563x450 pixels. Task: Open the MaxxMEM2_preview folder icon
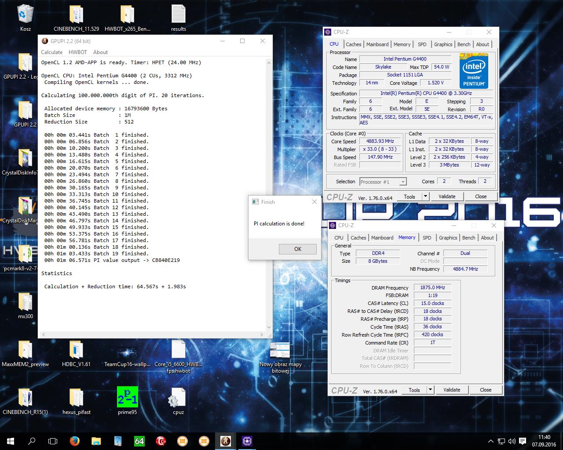[25, 353]
